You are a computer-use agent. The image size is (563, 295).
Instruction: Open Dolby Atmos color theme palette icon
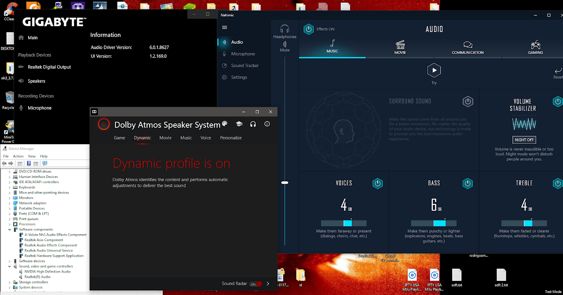pos(225,124)
